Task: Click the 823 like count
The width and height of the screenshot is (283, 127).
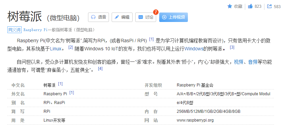Action: (x=258, y=6)
